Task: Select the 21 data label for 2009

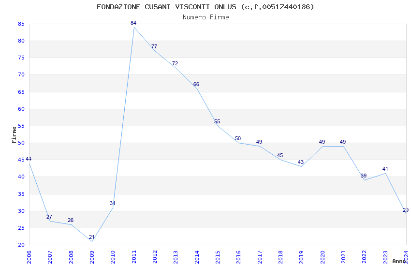Action: pyautogui.click(x=91, y=237)
